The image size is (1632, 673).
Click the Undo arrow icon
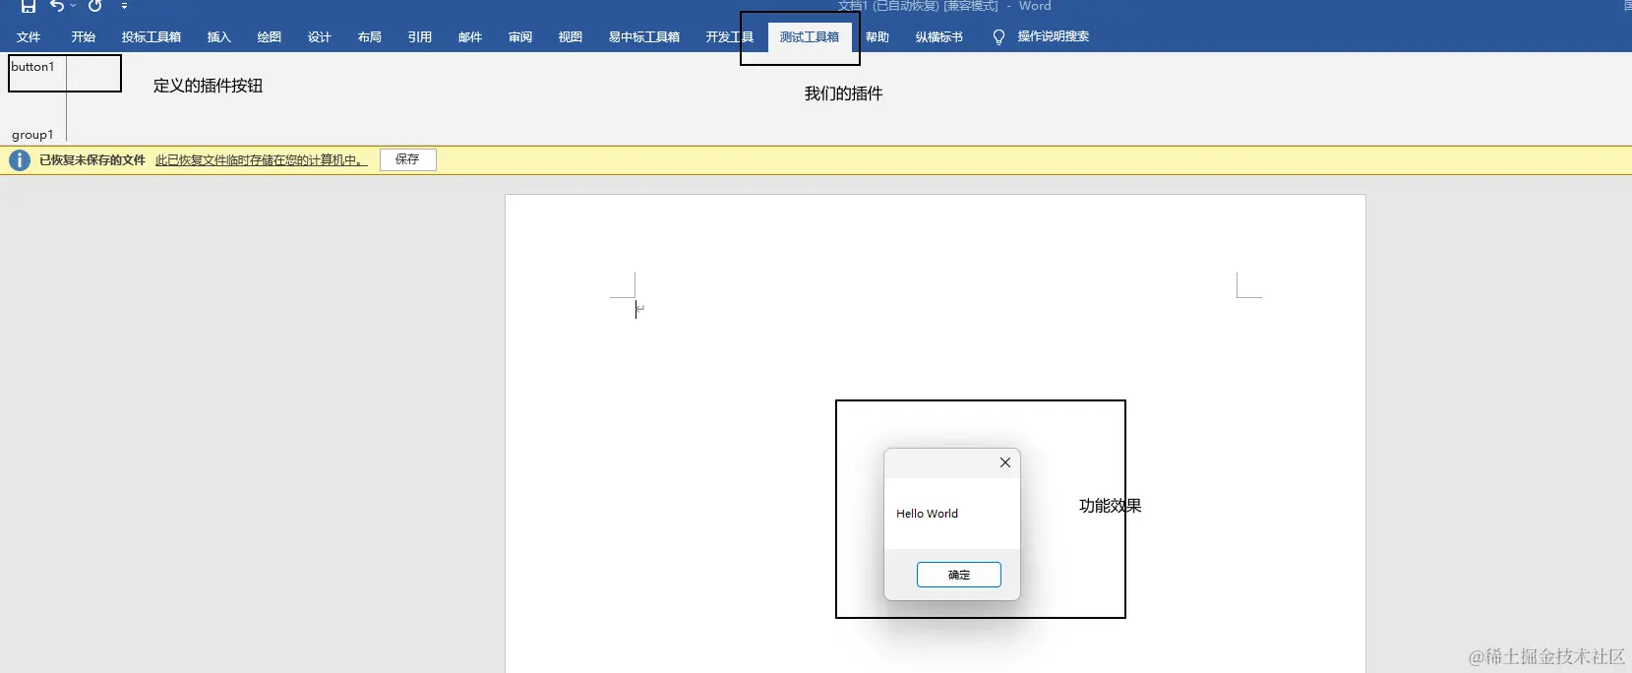[x=57, y=6]
